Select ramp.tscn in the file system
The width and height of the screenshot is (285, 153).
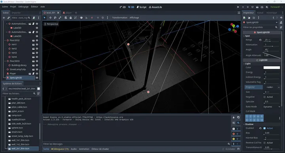click(x=16, y=115)
